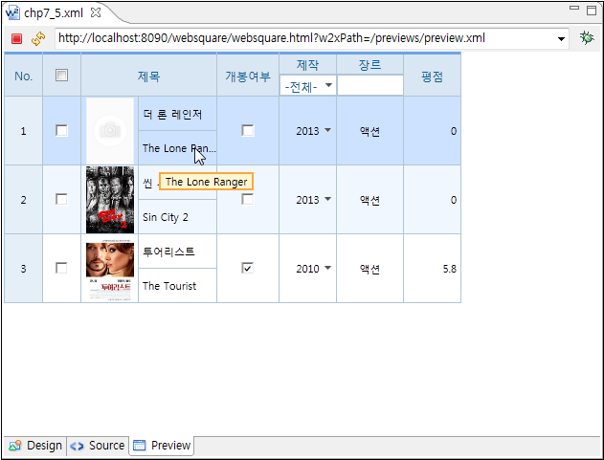Switch to the Source tab

[98, 446]
